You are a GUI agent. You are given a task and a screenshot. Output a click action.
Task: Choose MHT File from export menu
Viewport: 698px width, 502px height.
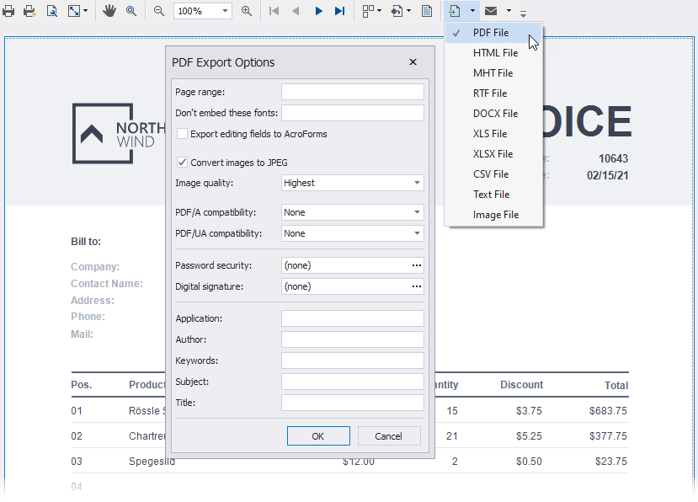click(x=493, y=73)
